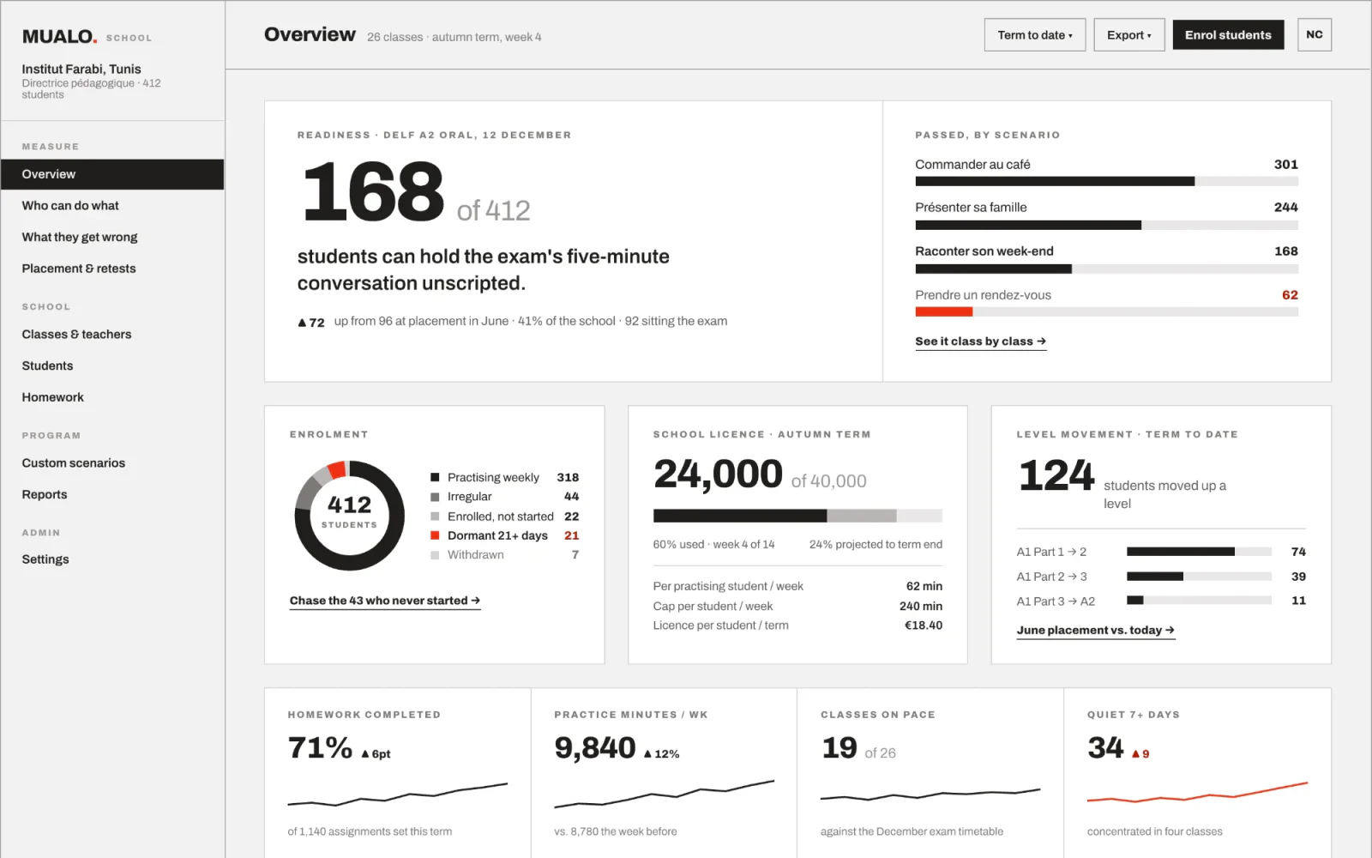Click the Enrol students button
The image size is (1372, 858).
coord(1228,35)
